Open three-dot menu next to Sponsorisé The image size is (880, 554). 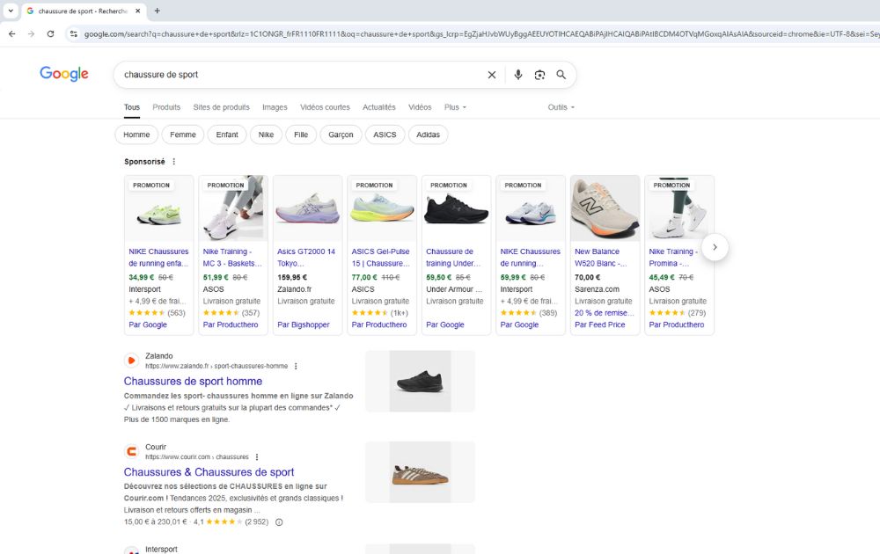pos(174,162)
